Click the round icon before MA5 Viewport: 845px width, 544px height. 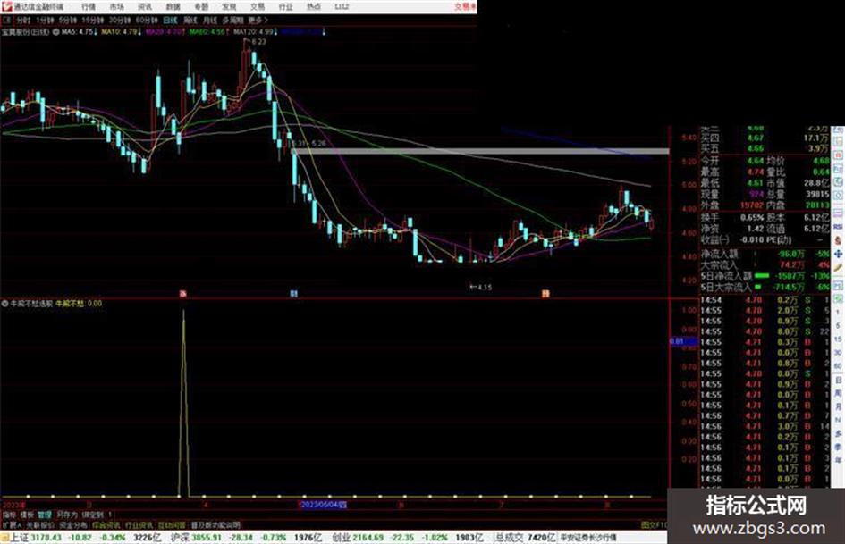tap(55, 32)
